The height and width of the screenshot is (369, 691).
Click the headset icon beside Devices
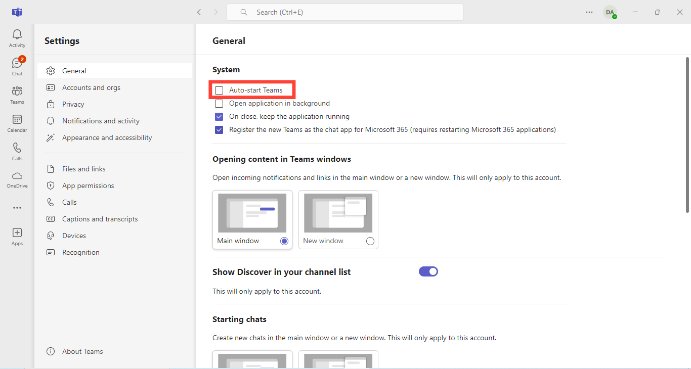tap(51, 236)
